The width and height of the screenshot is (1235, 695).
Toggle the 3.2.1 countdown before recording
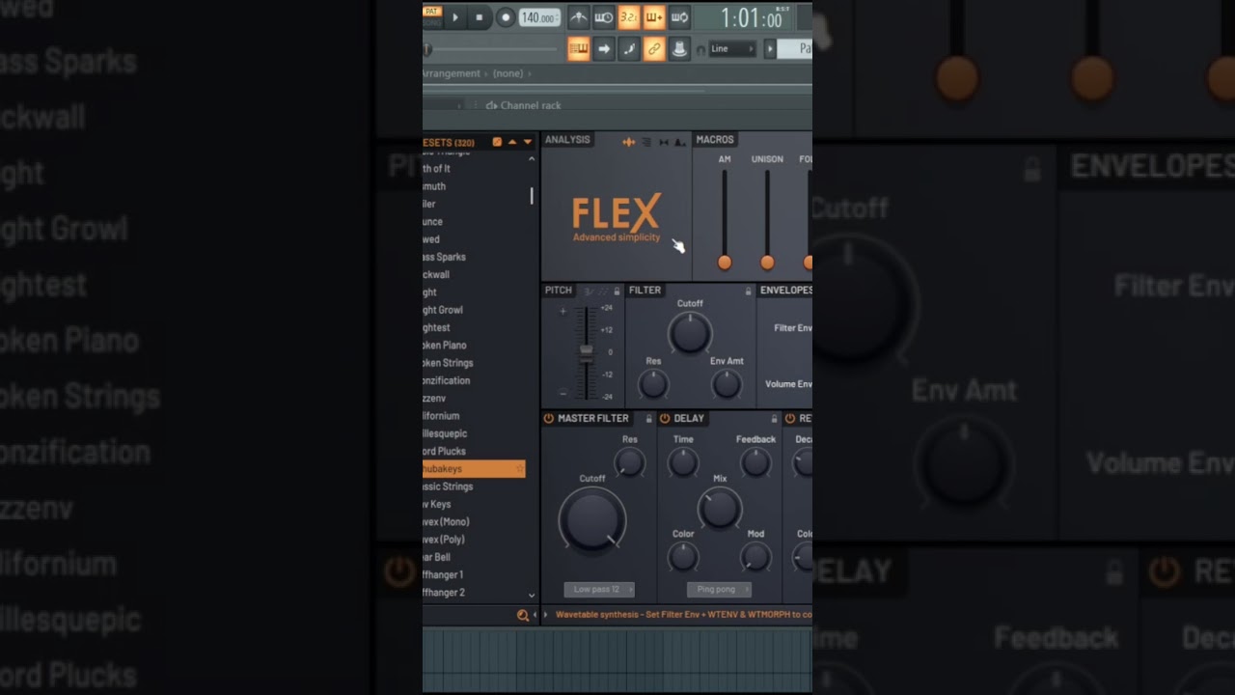pyautogui.click(x=629, y=17)
